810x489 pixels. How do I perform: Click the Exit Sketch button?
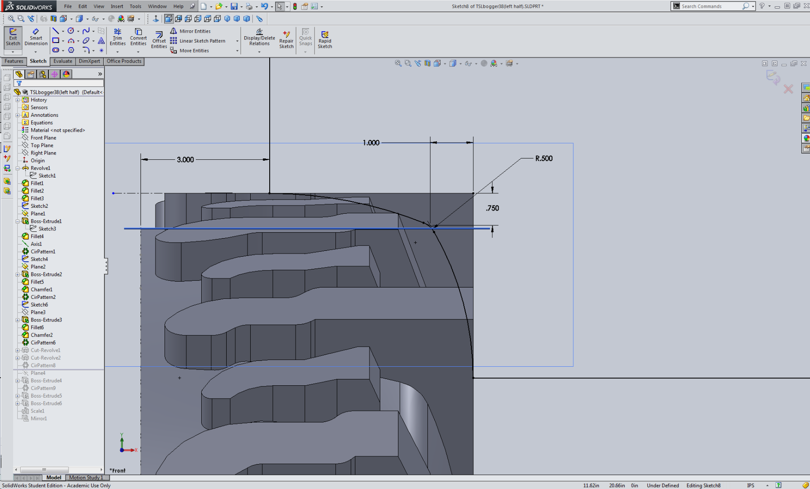point(13,38)
